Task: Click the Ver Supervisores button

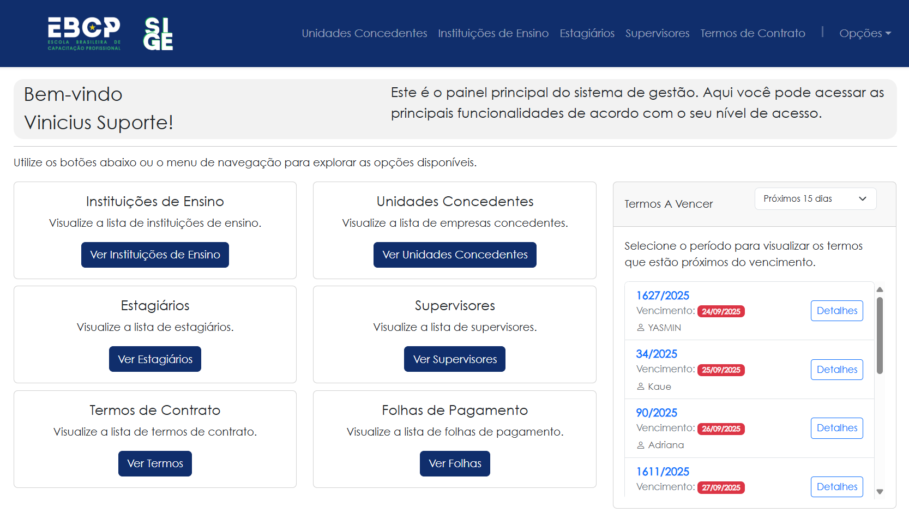Action: 455,359
